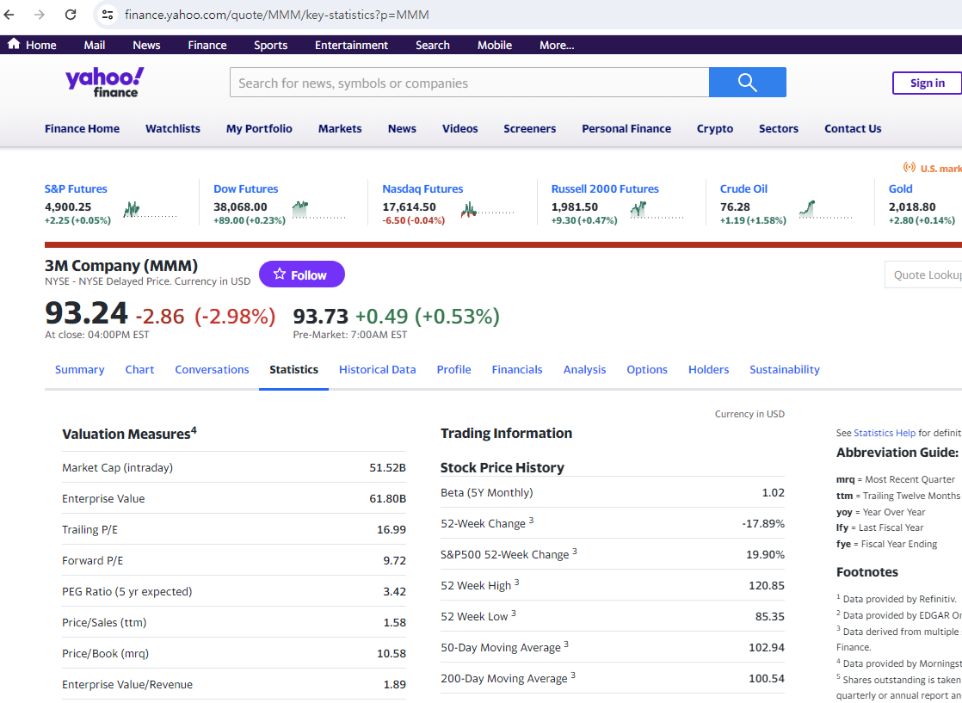Switch to the Profile tab

click(454, 369)
